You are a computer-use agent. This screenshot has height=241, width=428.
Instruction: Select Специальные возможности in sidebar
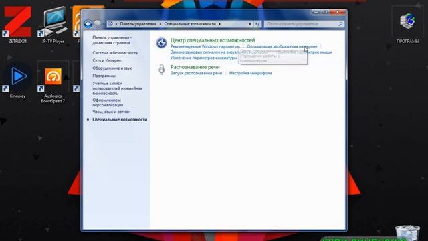pos(120,119)
